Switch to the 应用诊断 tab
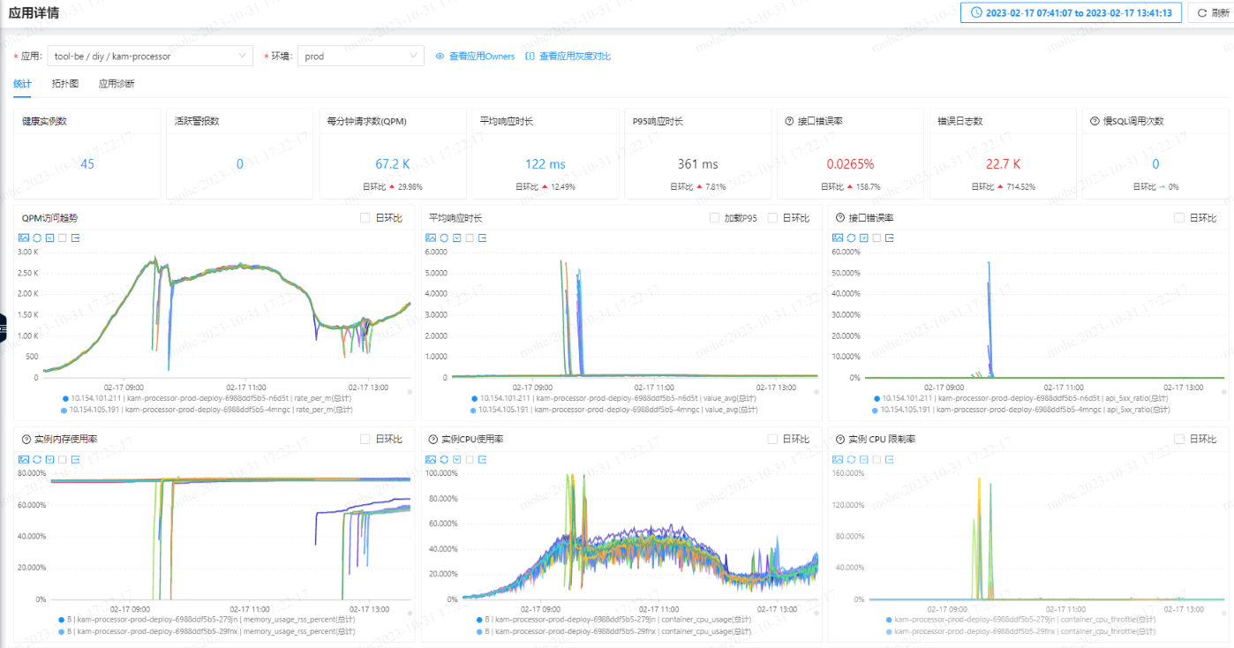Viewport: 1234px width, 648px height. [x=117, y=84]
